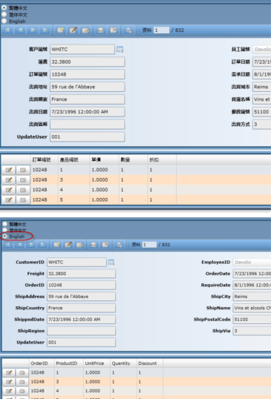Edit the 產品編號 5 row in Chinese grid
This screenshot has width=271, height=399.
(x=9, y=200)
